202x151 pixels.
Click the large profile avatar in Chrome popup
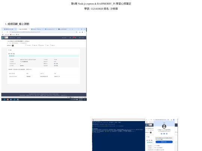click(164, 126)
